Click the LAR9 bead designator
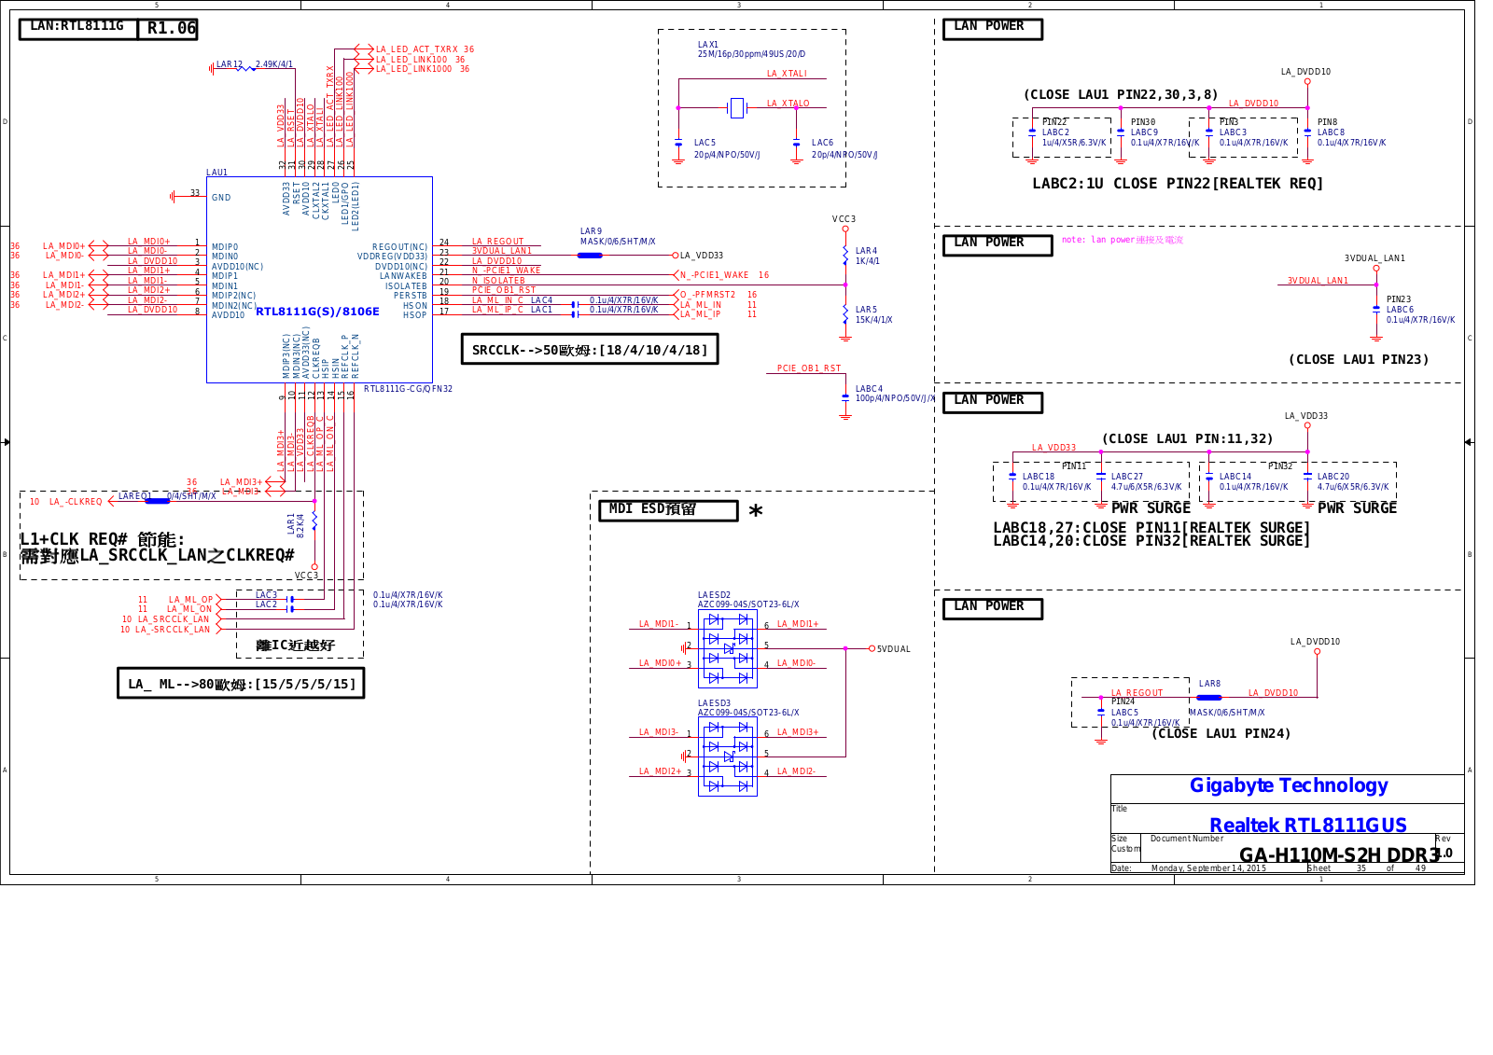Viewport: 1493px width, 1055px height. 591,231
